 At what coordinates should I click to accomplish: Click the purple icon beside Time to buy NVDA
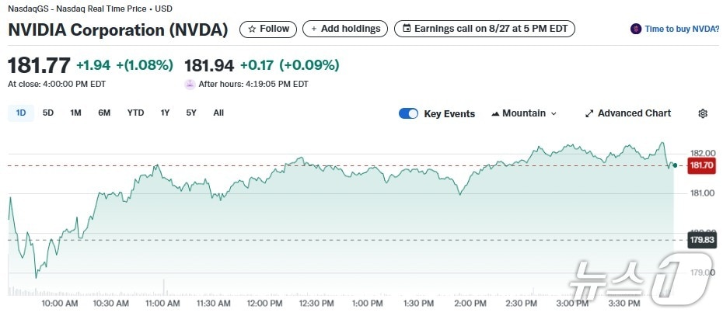point(637,29)
